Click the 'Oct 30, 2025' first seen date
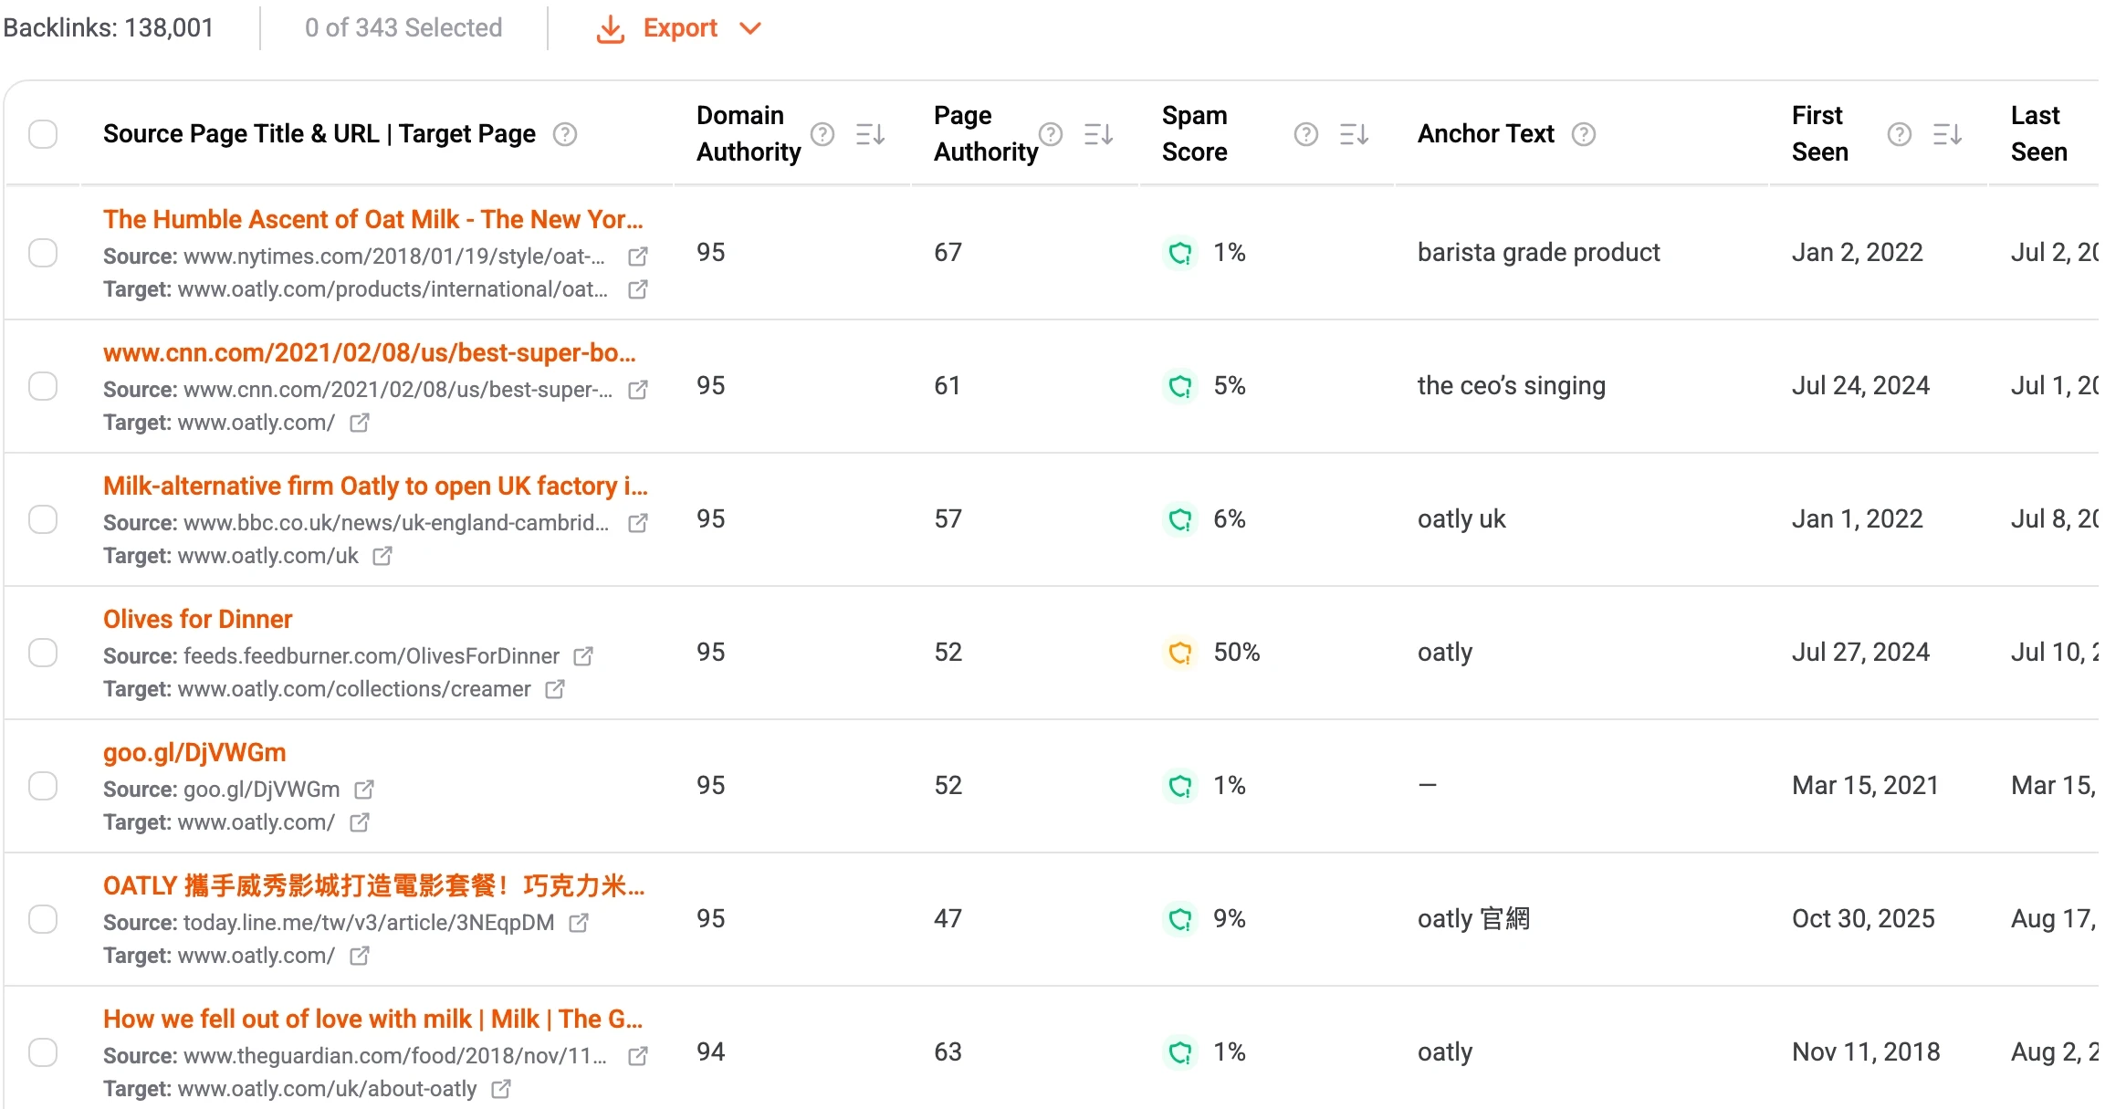The width and height of the screenshot is (2126, 1109). pyautogui.click(x=1863, y=919)
